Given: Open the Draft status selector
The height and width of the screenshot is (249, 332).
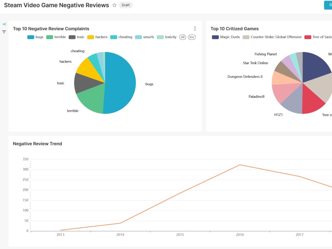Looking at the screenshot, I should pyautogui.click(x=125, y=5).
